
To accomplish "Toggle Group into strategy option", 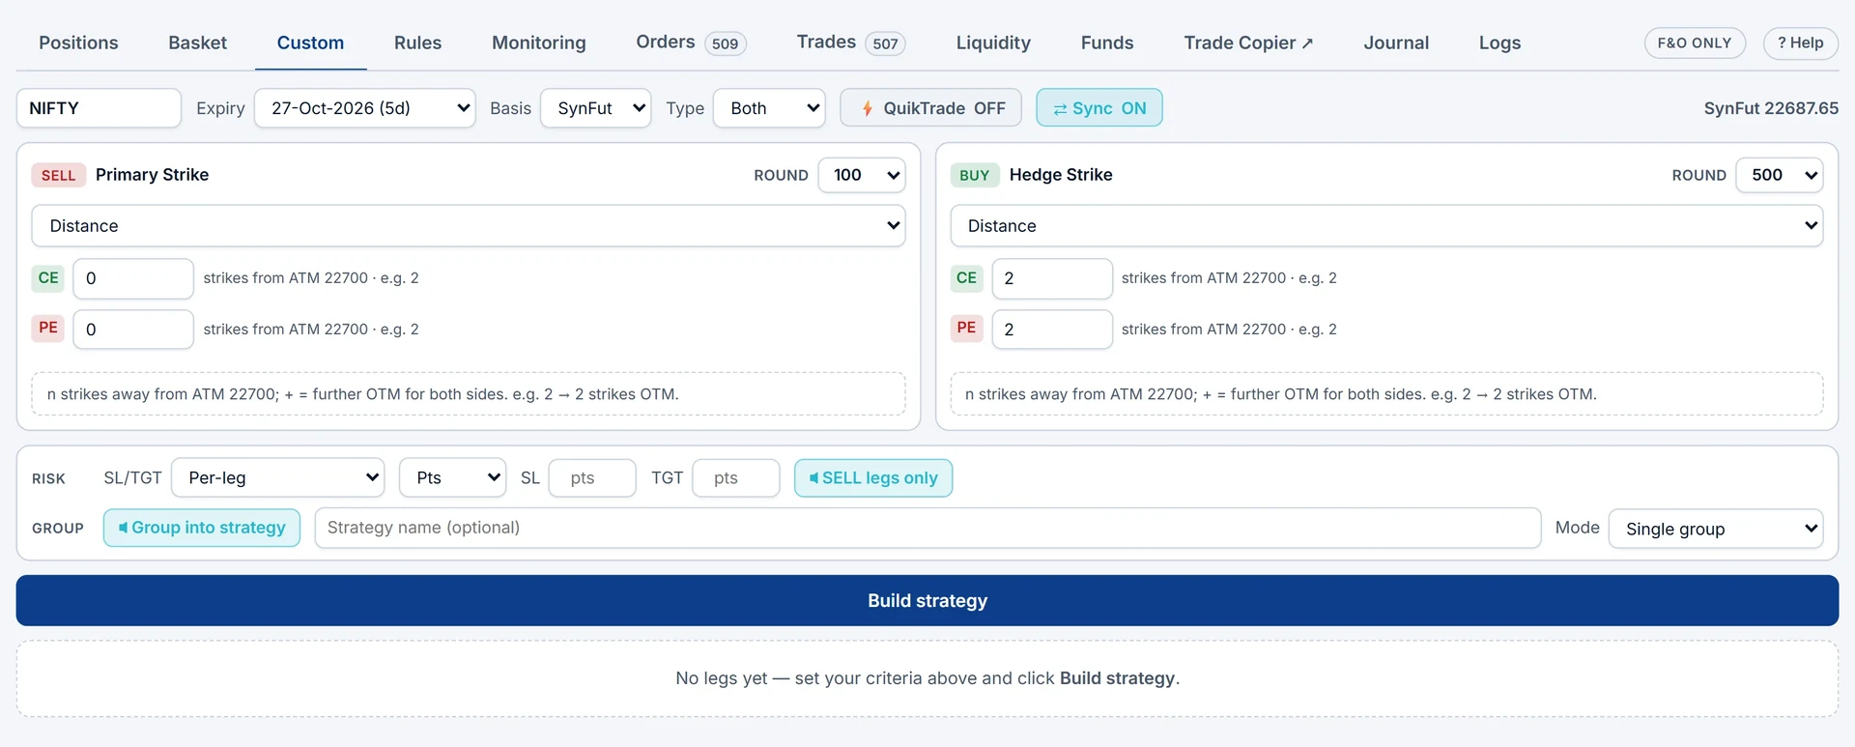I will click(202, 528).
